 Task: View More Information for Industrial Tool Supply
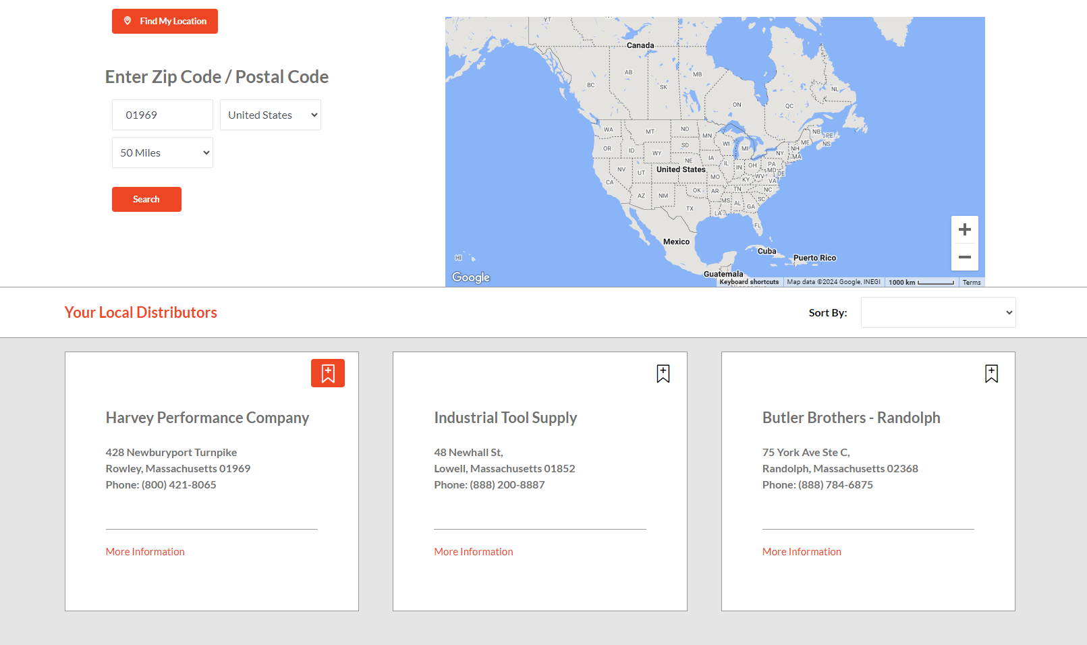tap(474, 552)
